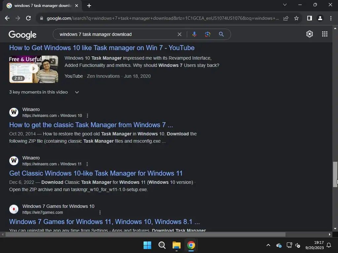The height and width of the screenshot is (253, 338).
Task: Open more options for win7games result
Action: (100, 212)
